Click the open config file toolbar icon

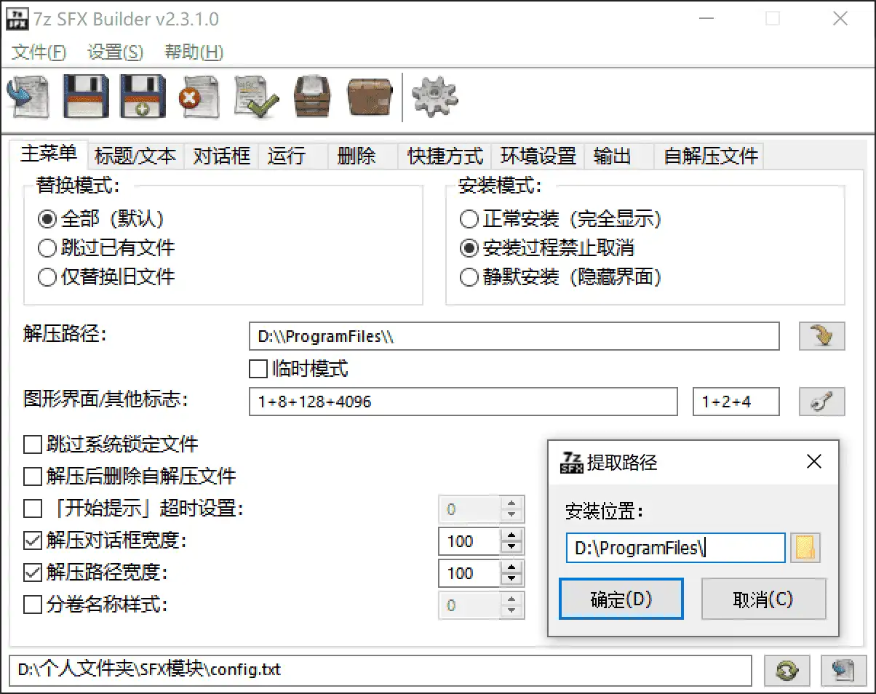coord(28,96)
